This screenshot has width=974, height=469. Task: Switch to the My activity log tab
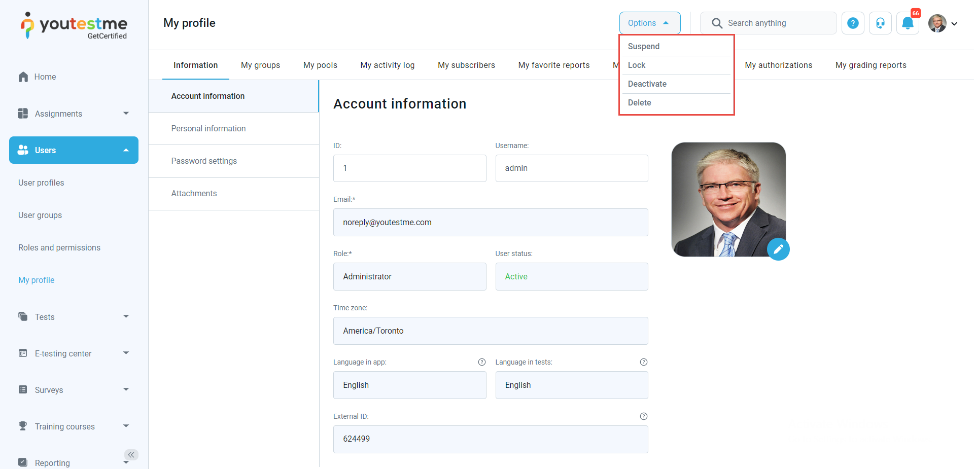pyautogui.click(x=387, y=65)
